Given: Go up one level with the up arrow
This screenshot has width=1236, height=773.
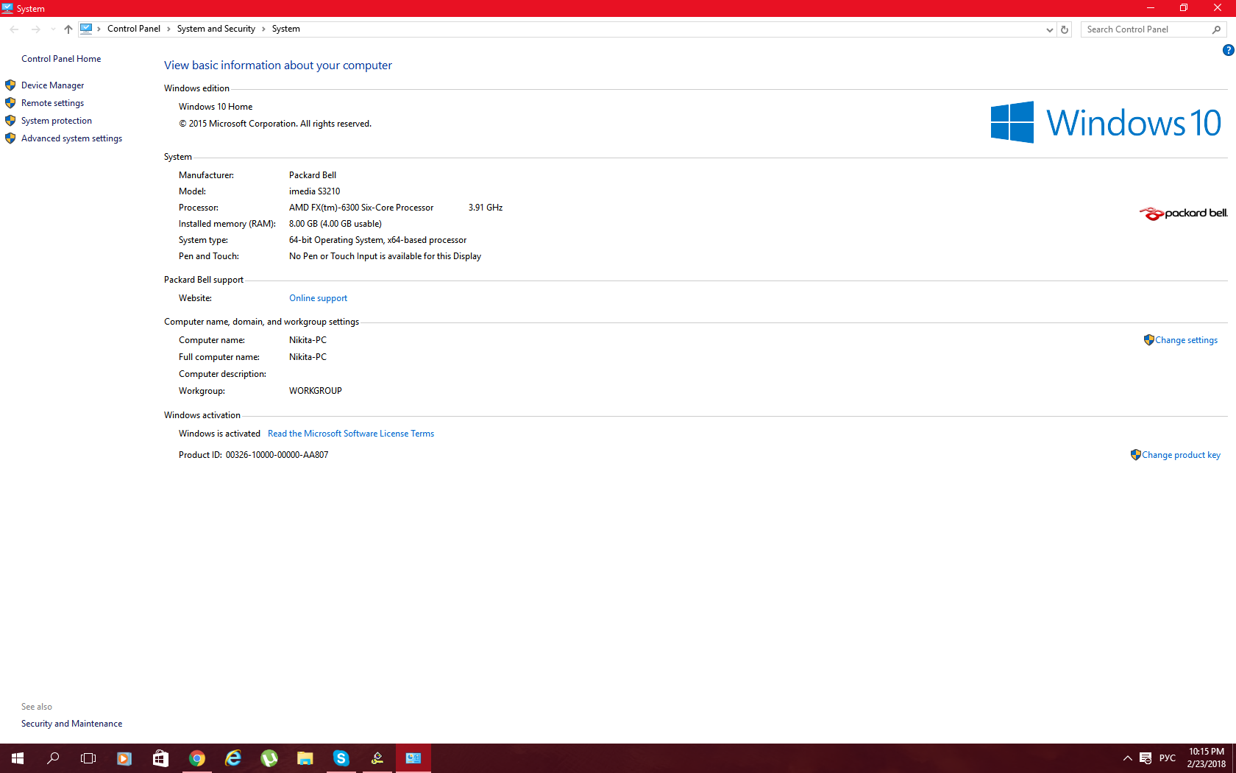Looking at the screenshot, I should pyautogui.click(x=68, y=29).
